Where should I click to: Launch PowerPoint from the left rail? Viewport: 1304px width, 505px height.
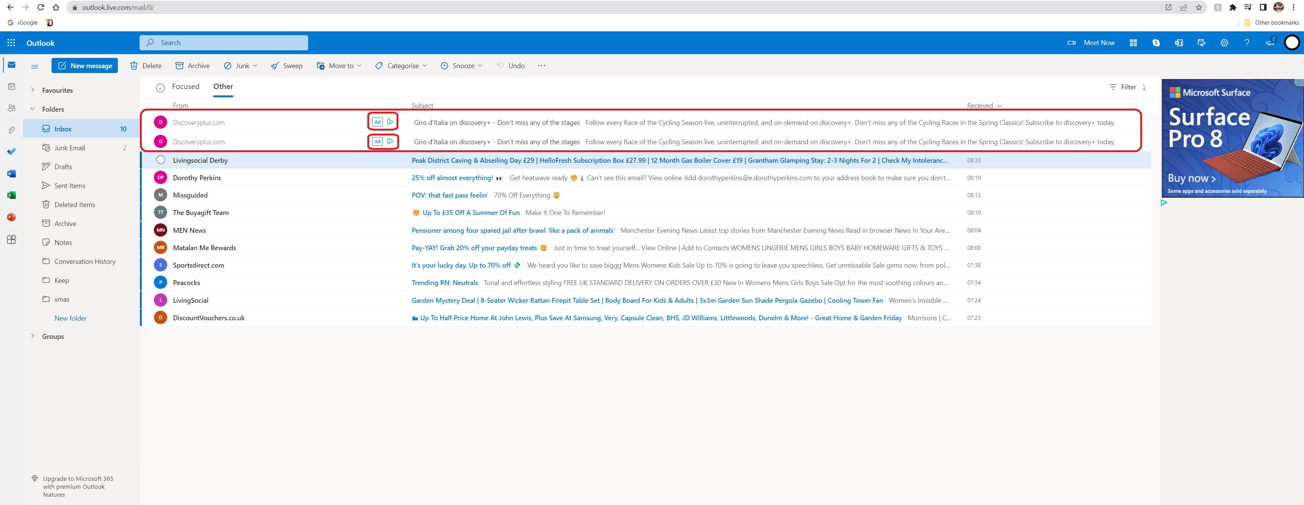coord(12,217)
